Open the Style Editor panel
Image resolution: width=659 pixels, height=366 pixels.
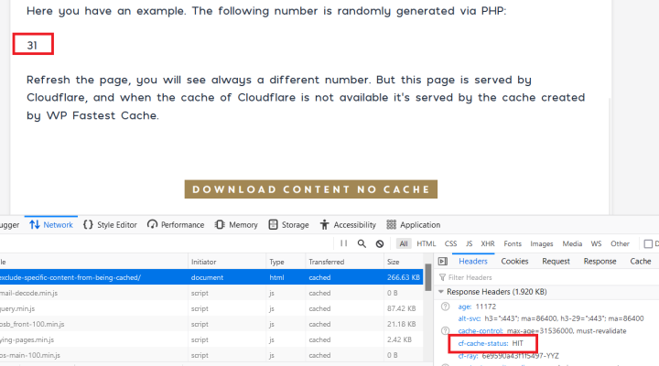(110, 225)
